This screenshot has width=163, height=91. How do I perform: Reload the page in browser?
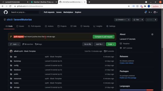click(x=10, y=6)
